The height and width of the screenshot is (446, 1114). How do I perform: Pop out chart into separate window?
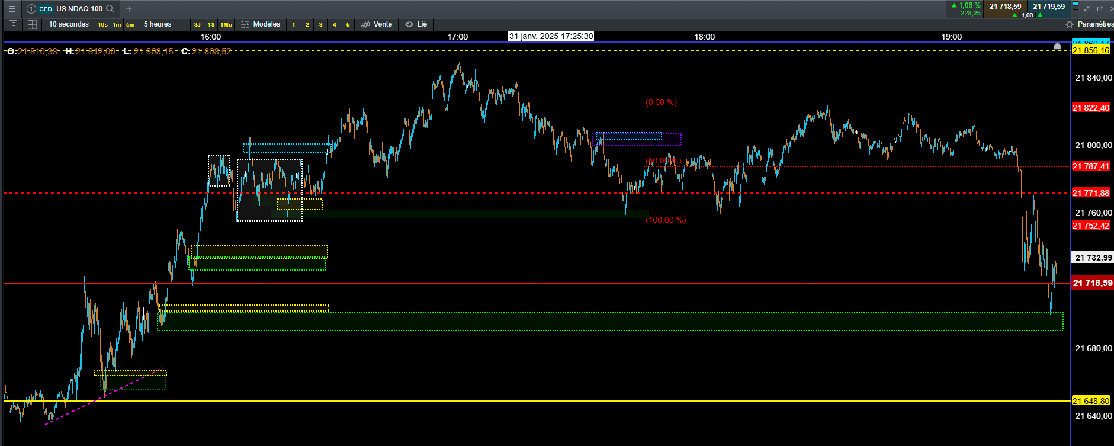[1100, 8]
